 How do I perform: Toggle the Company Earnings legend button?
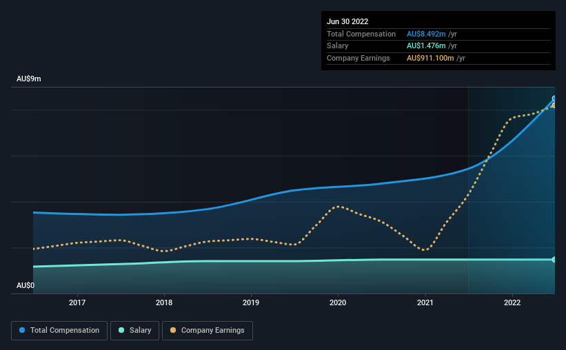(208, 331)
